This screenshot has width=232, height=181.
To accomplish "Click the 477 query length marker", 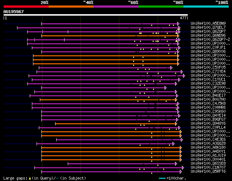I will click(183, 18).
